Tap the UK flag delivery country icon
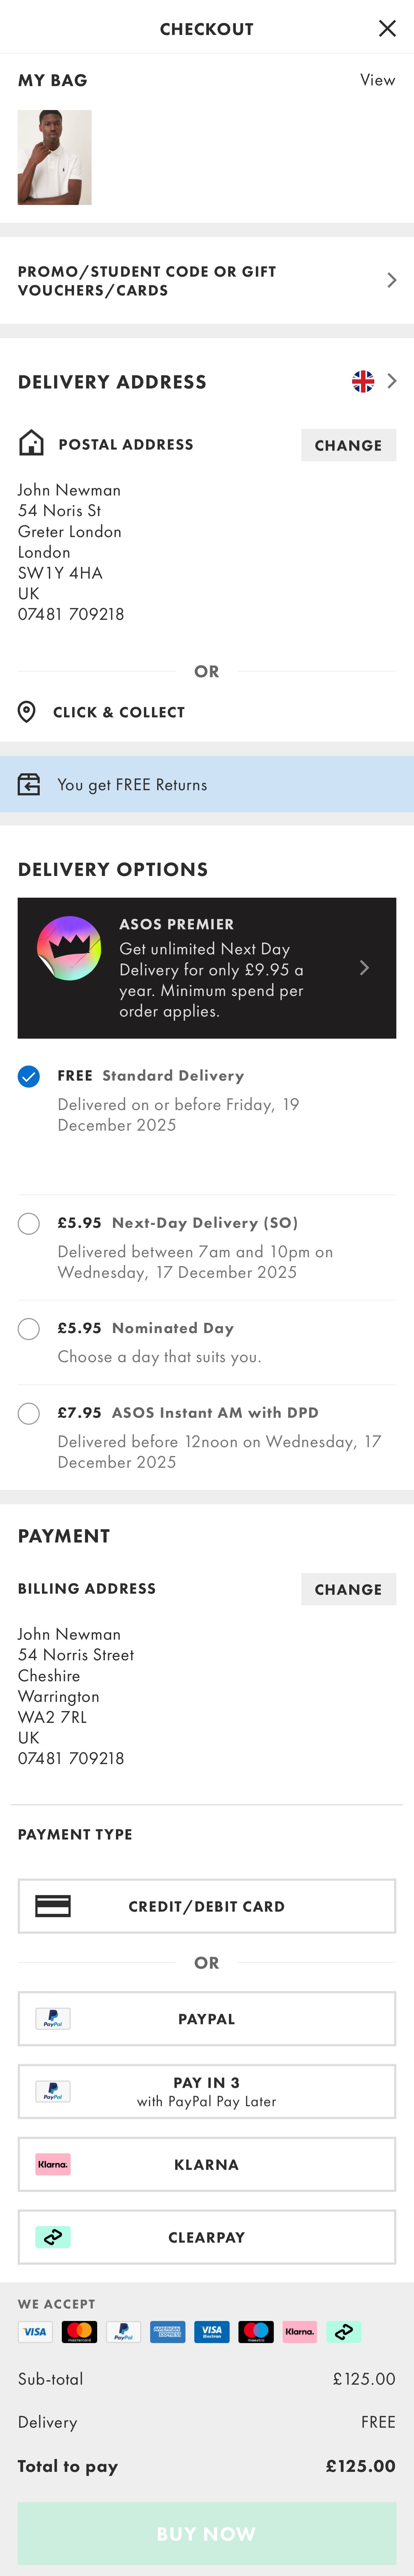Viewport: 414px width, 2576px height. (363, 380)
